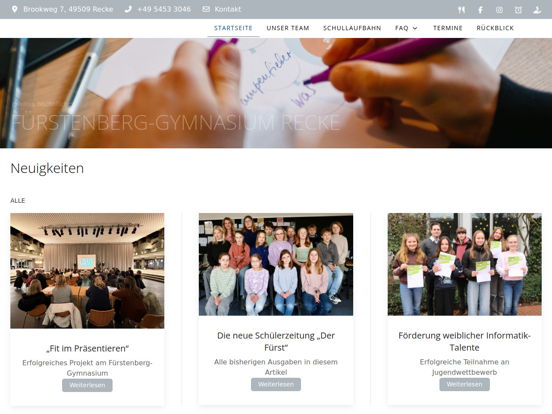Open the FAQ menu item
The image size is (552, 414).
[402, 28]
